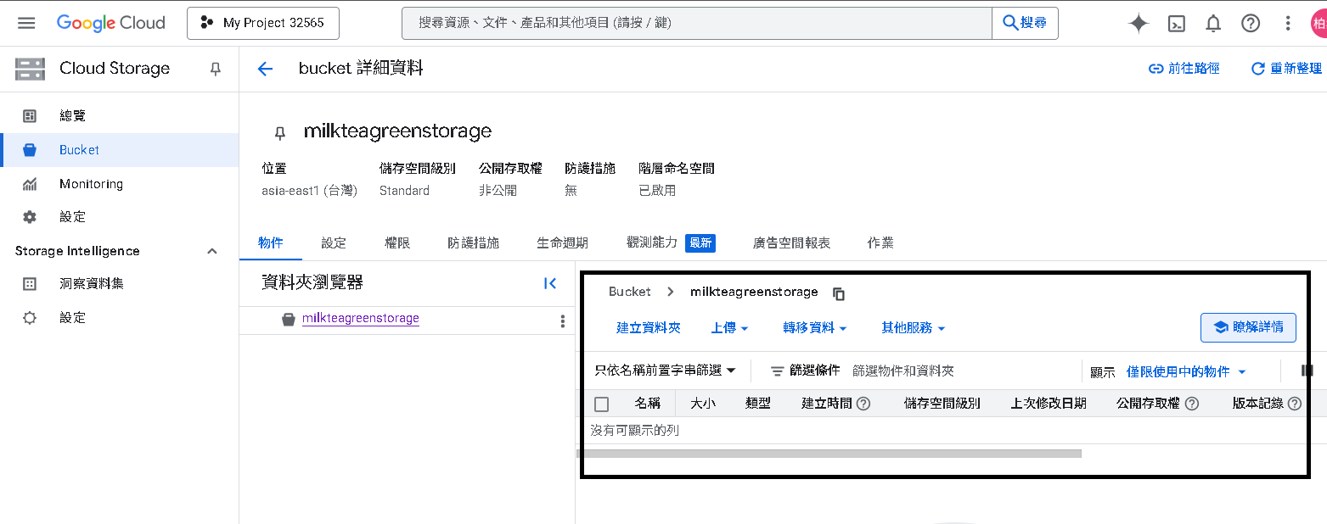Expand the 轉移資料 dropdown

815,328
